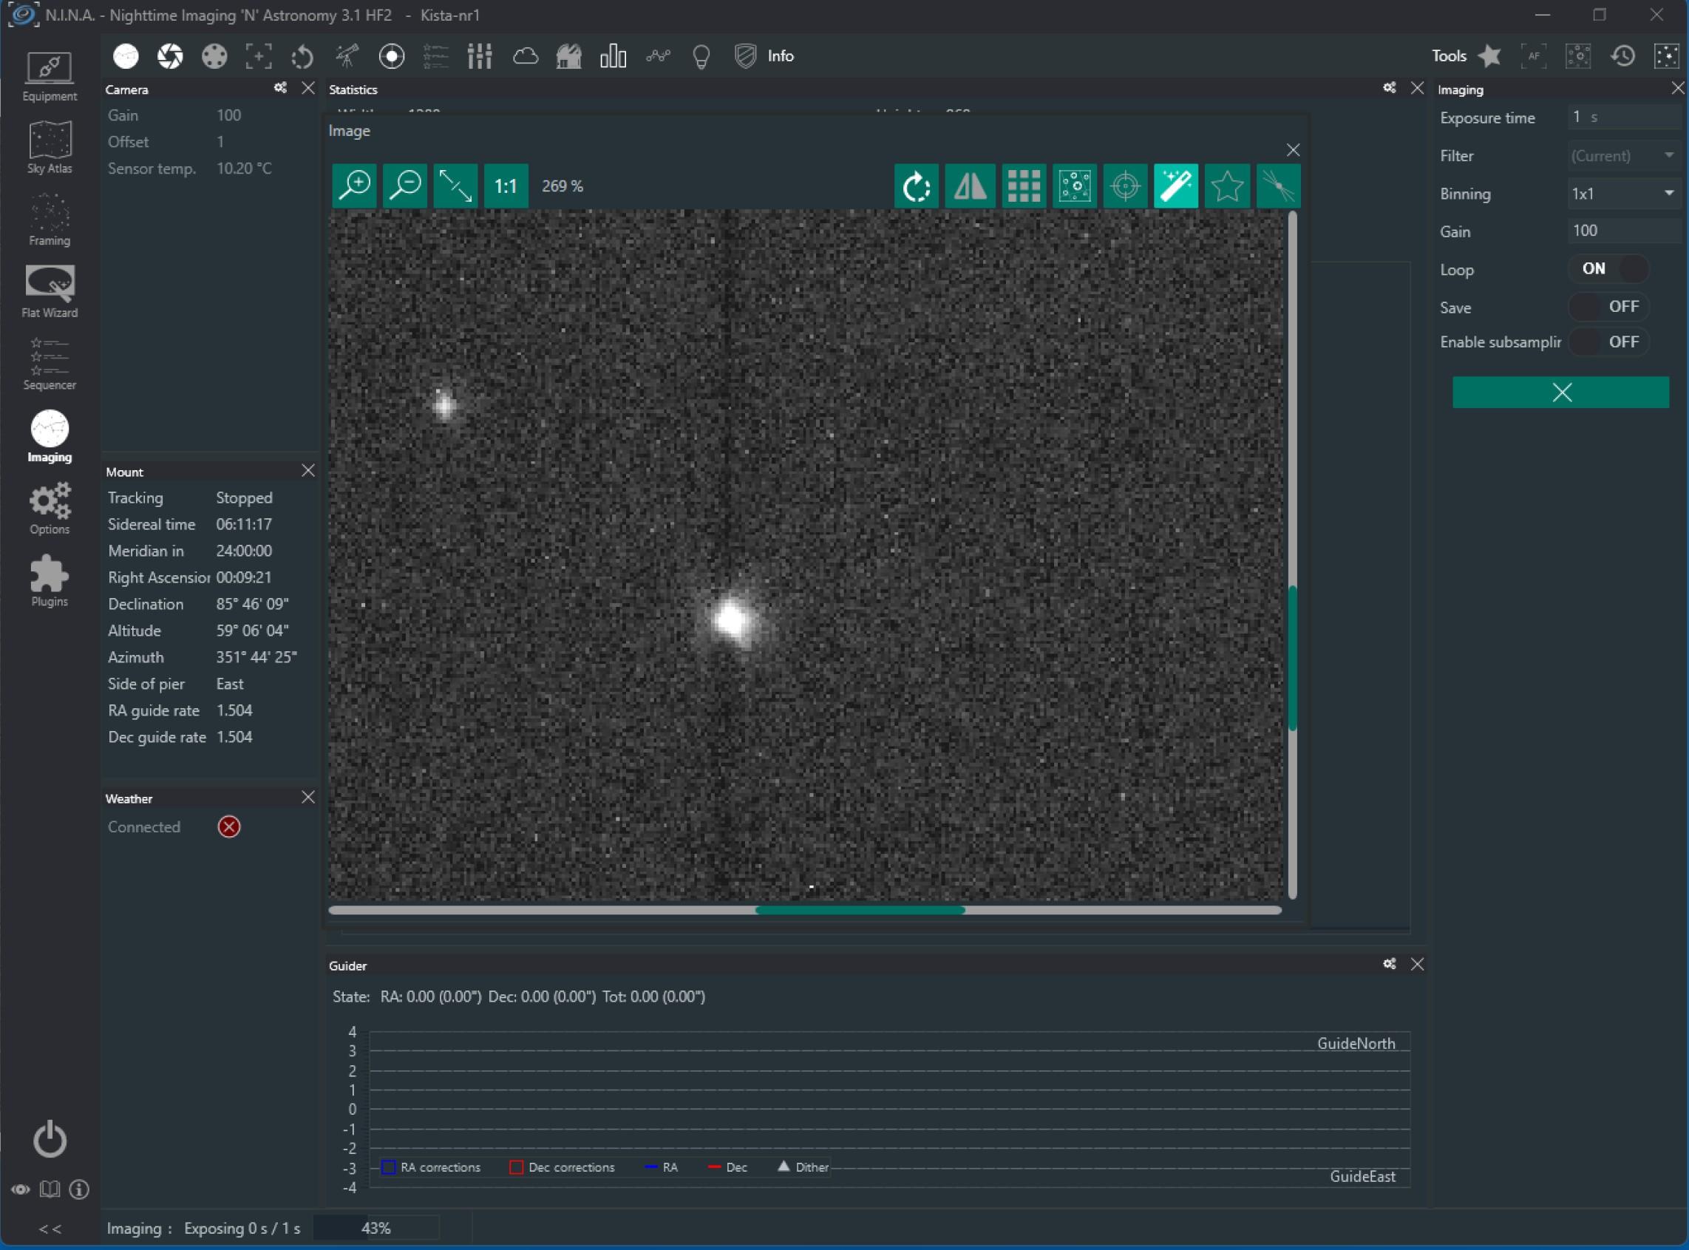
Task: Enable the subsampling switch
Action: (x=1608, y=342)
